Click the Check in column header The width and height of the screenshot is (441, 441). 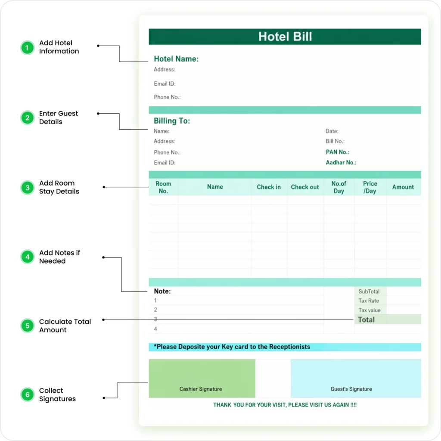pos(269,187)
